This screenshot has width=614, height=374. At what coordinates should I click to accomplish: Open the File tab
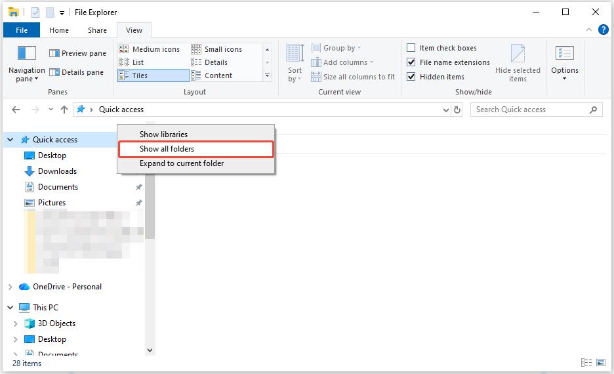click(22, 30)
